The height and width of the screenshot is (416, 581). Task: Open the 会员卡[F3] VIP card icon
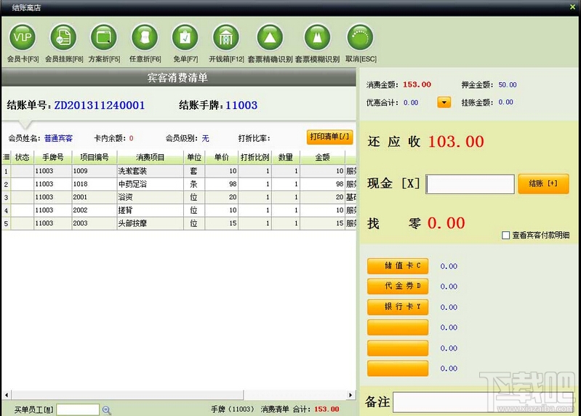23,37
